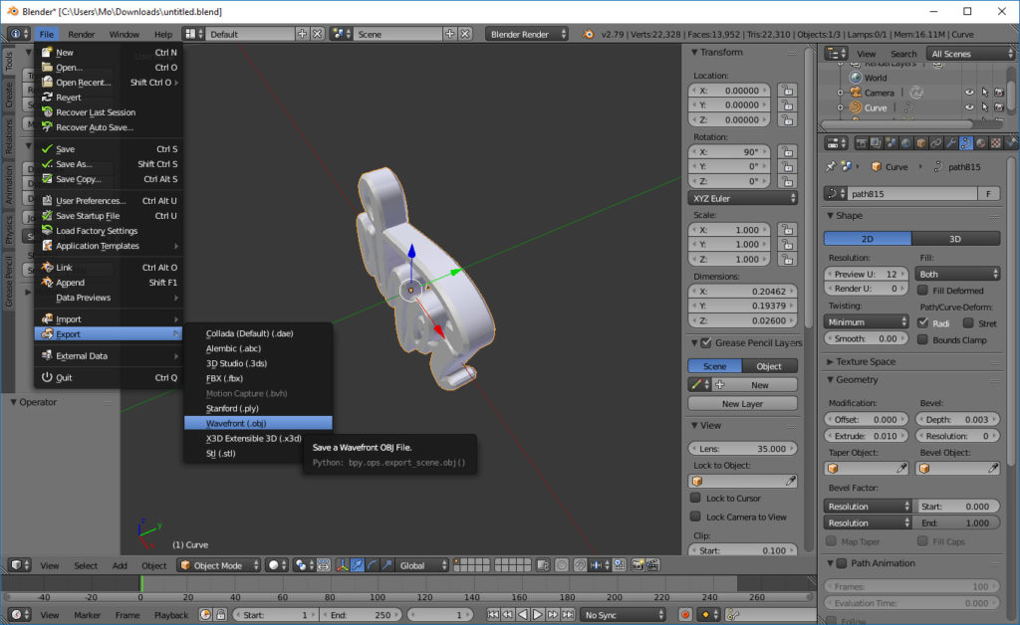Toggle selectability of Camera in the outliner
Screen dimensions: 1020x625
984,93
